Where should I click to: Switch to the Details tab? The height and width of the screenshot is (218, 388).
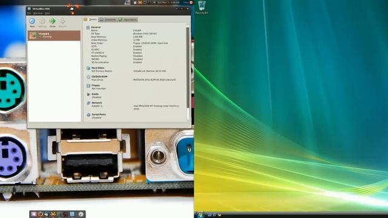tap(90, 19)
